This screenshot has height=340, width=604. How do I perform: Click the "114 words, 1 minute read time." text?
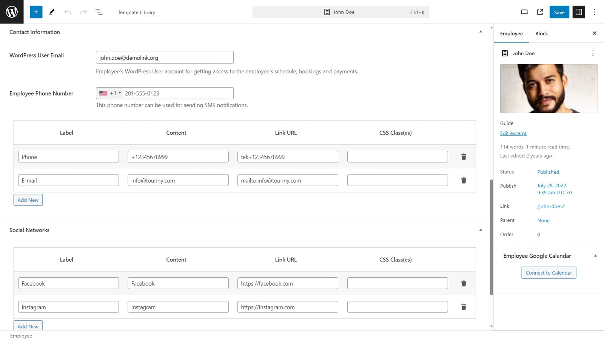(535, 147)
